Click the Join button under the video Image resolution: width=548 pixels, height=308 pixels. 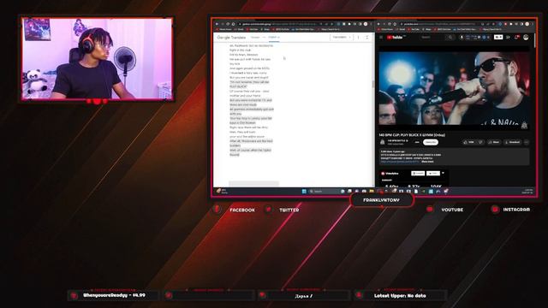click(417, 142)
